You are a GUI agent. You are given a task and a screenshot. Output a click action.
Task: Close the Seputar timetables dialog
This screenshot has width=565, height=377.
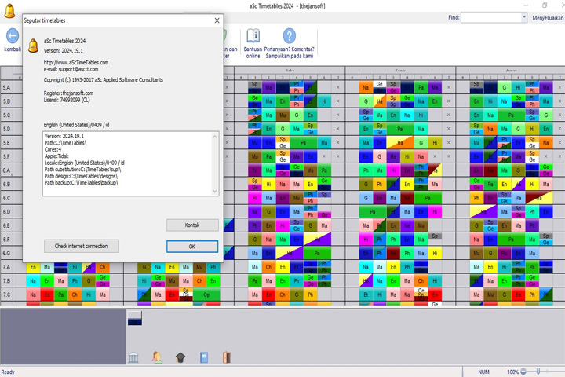pyautogui.click(x=217, y=20)
